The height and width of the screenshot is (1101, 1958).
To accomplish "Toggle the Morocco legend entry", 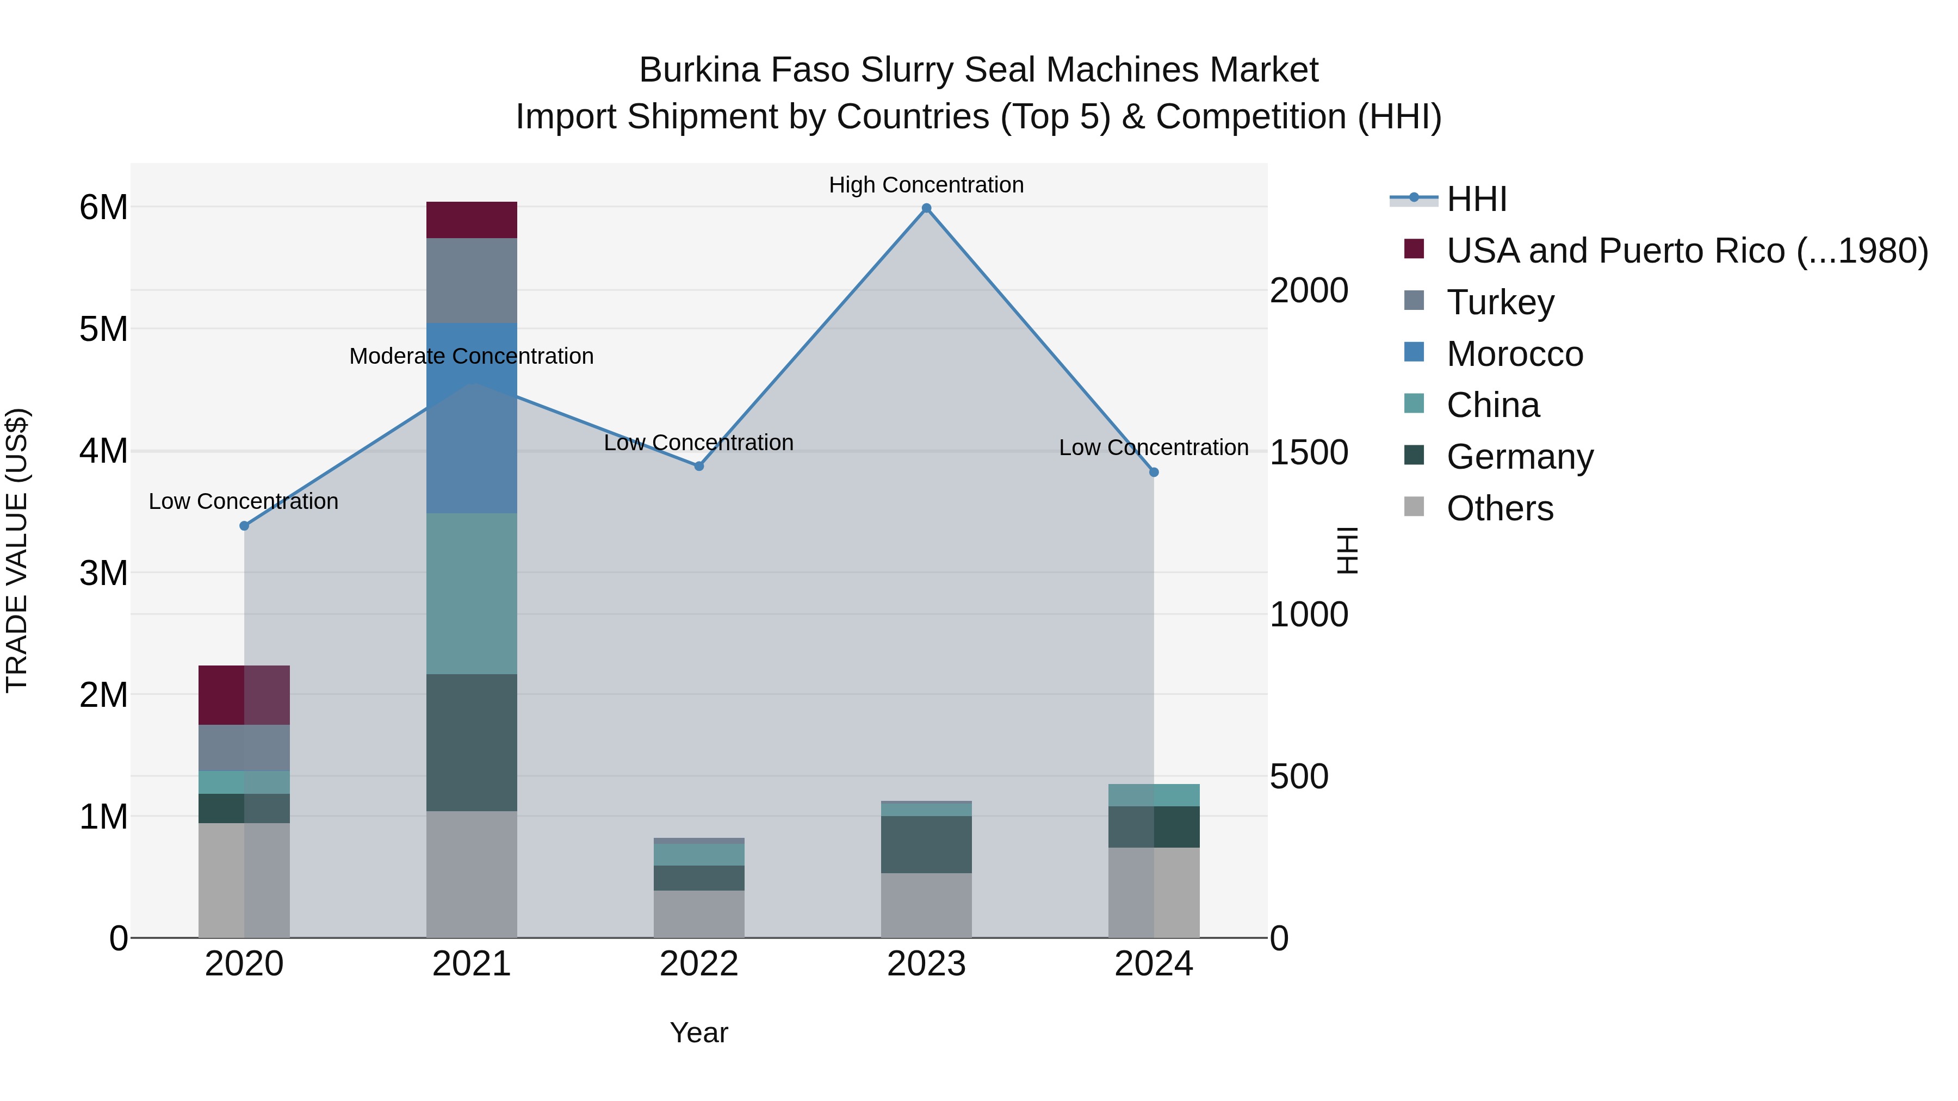I will point(1494,353).
